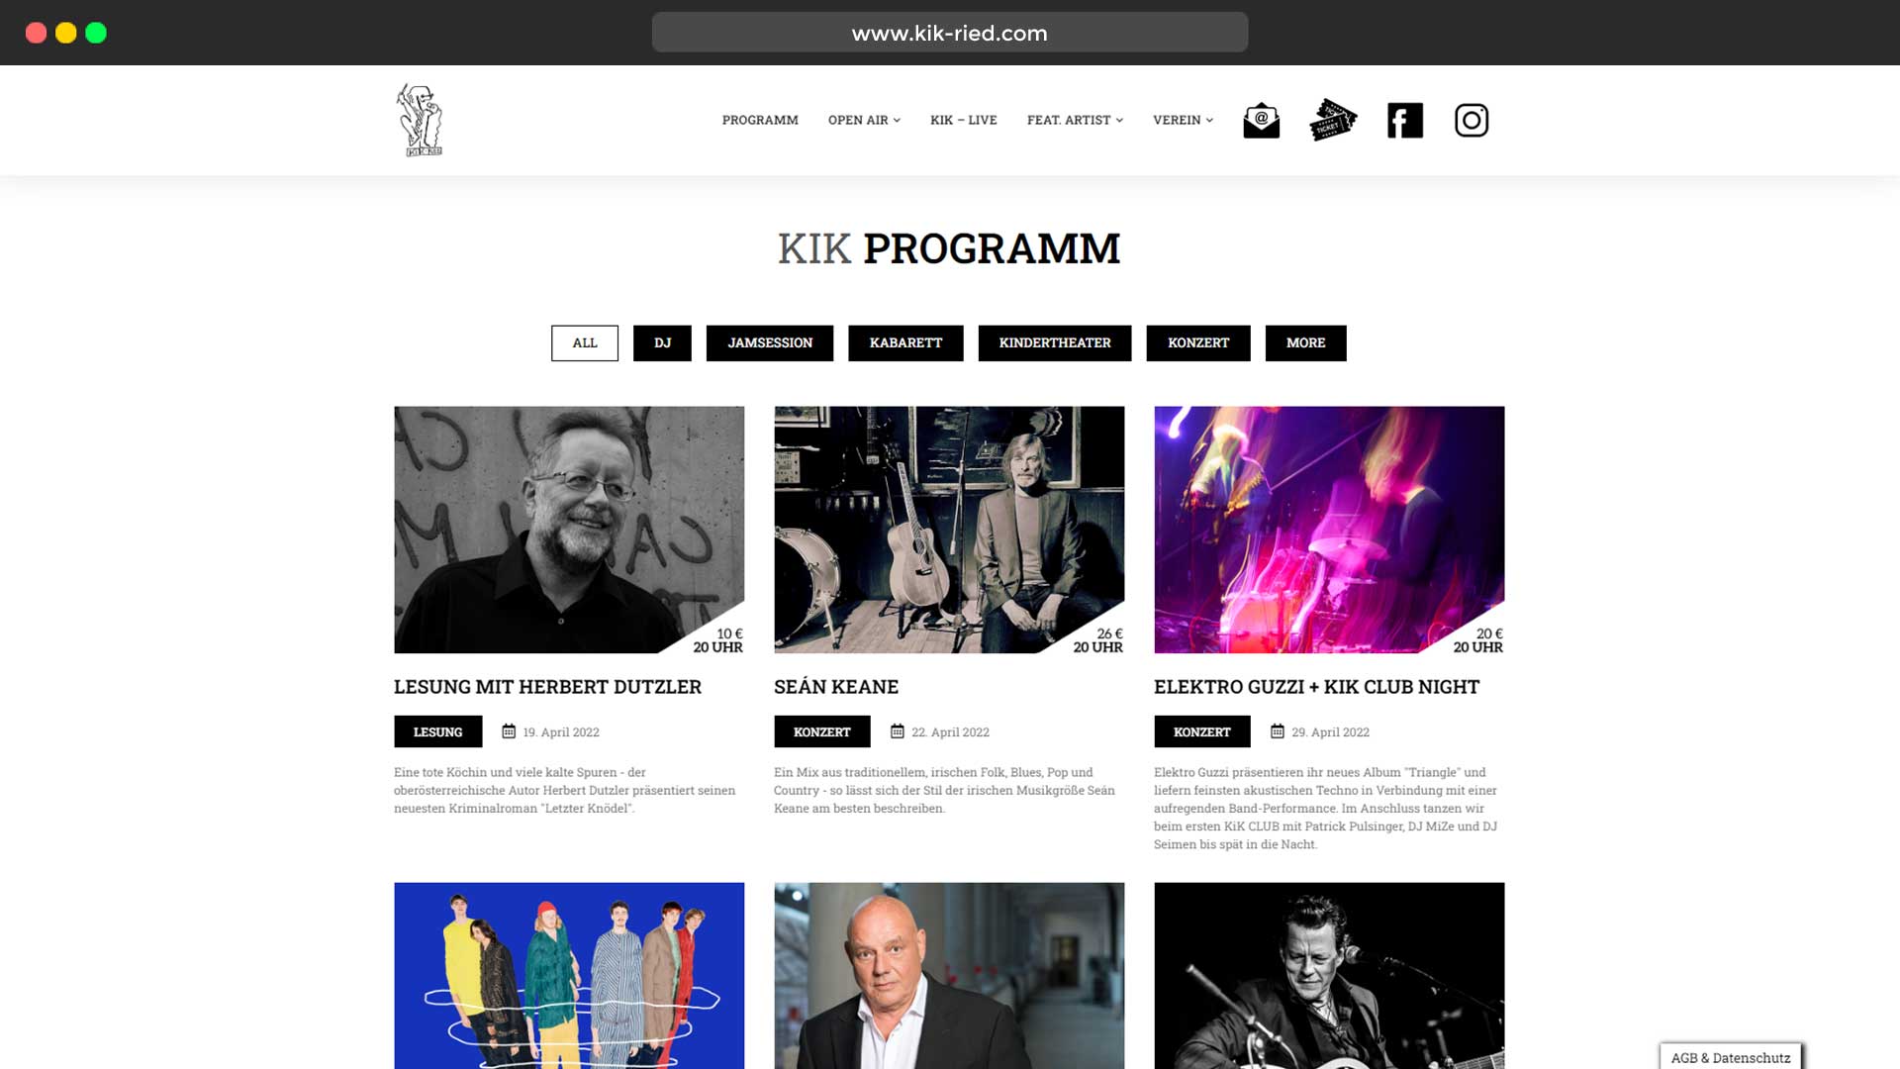
Task: Open AGB & Datenschutz link
Action: pos(1731,1057)
